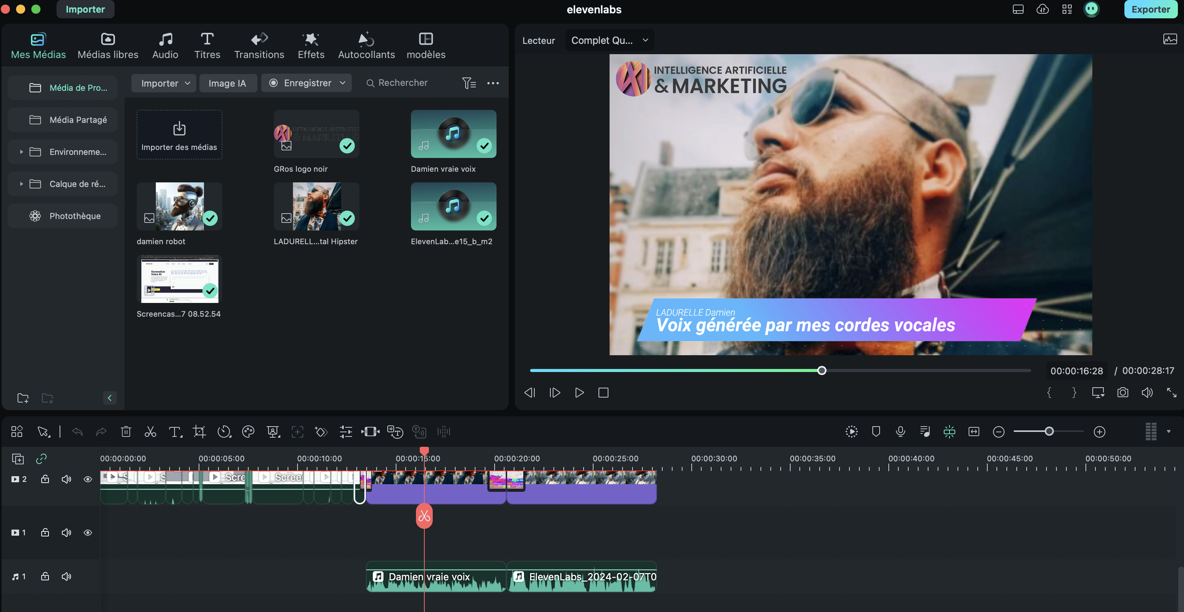The height and width of the screenshot is (612, 1184).
Task: Click the scissors split tool in timeline toolbar
Action: (150, 432)
